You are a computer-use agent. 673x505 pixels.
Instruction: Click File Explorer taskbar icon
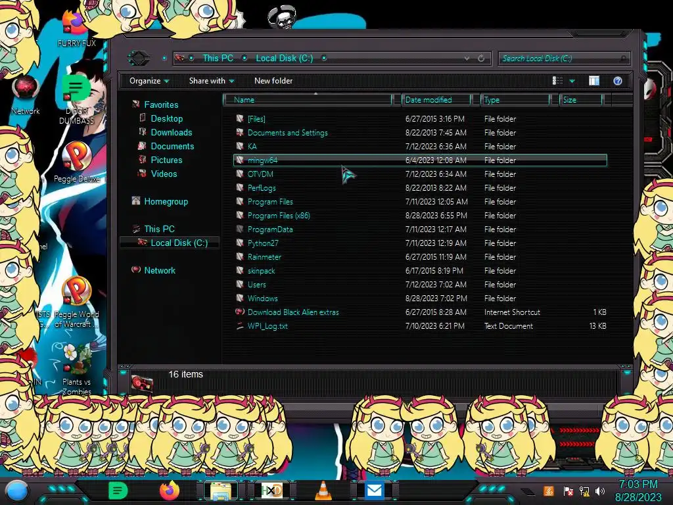click(x=221, y=491)
